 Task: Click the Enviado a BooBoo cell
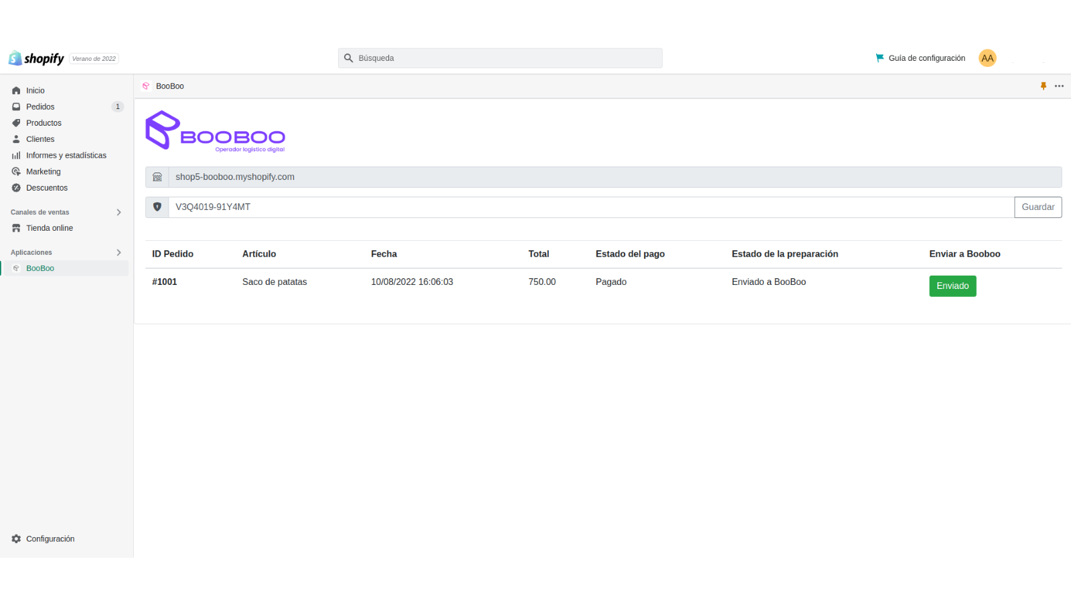tap(768, 282)
